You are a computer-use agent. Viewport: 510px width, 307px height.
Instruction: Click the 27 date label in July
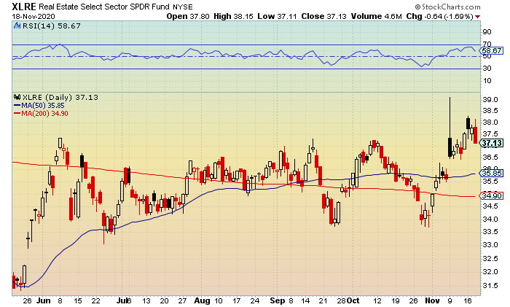pos(182,300)
